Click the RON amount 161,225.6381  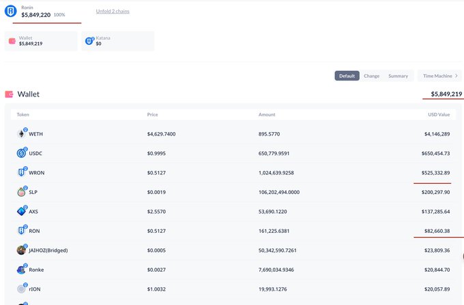click(x=274, y=231)
